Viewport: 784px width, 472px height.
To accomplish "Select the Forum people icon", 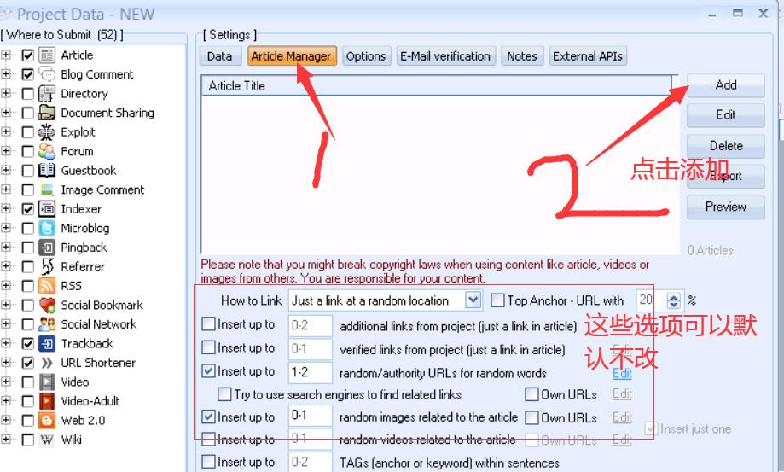I will pos(48,151).
